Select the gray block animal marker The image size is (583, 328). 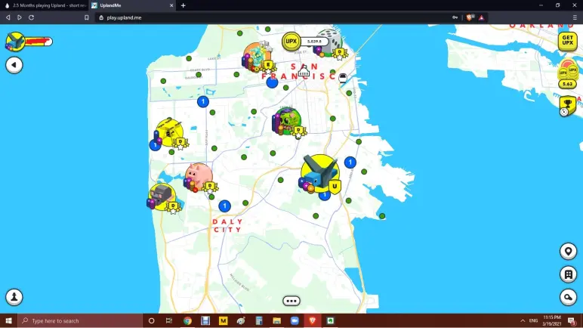click(162, 196)
